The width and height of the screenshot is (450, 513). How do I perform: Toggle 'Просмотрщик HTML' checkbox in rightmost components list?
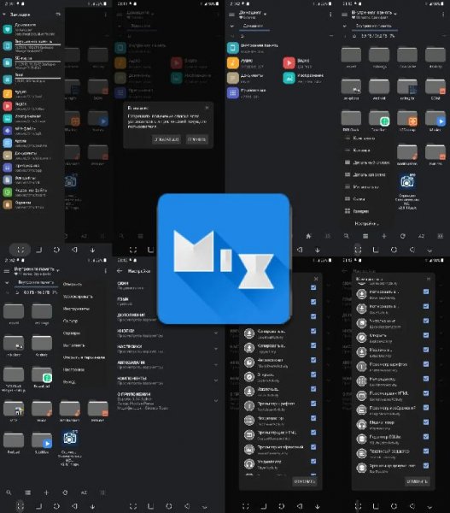coord(426,393)
